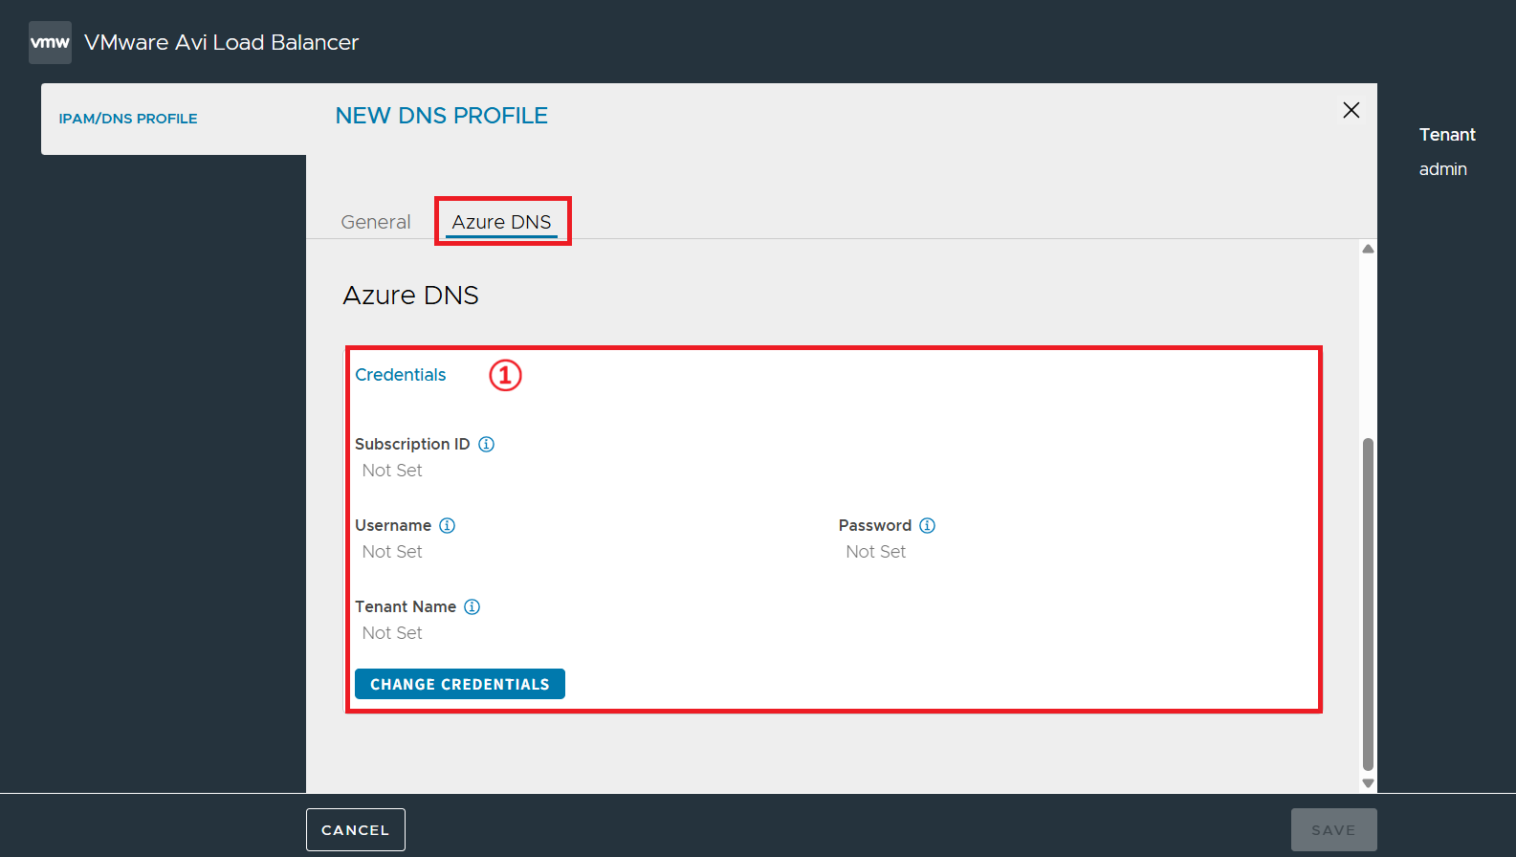Screen dimensions: 1516x857
Task: Click the Tenant Name Not Set value
Action: pyautogui.click(x=392, y=633)
